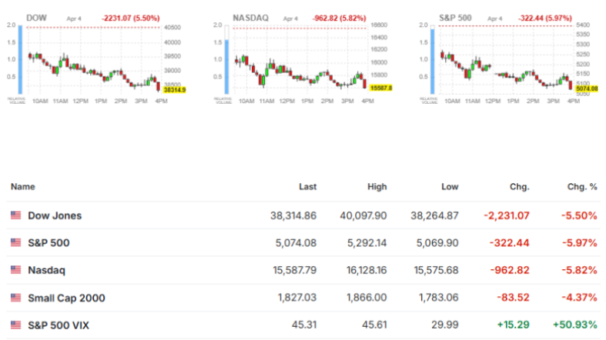
Task: Click Small Cap 2000 last value 1,827.03
Action: tap(297, 298)
